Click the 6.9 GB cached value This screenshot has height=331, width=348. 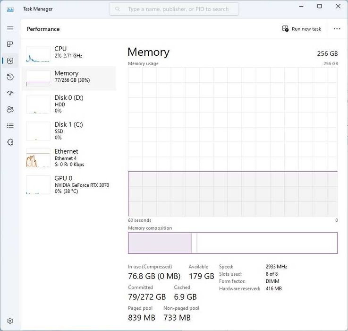point(185,297)
